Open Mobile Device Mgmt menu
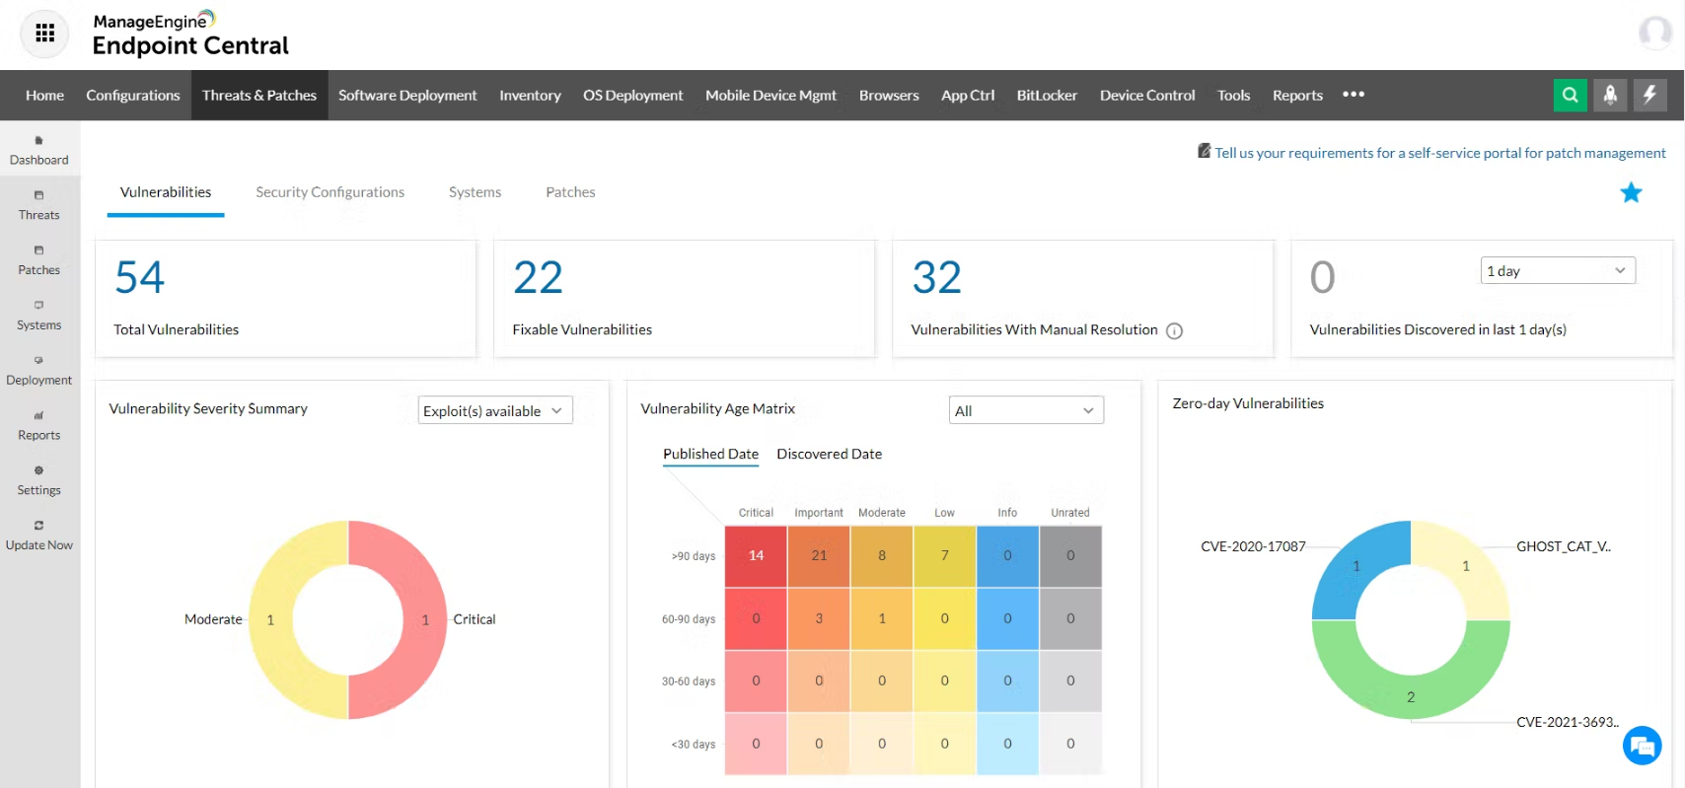 [770, 95]
